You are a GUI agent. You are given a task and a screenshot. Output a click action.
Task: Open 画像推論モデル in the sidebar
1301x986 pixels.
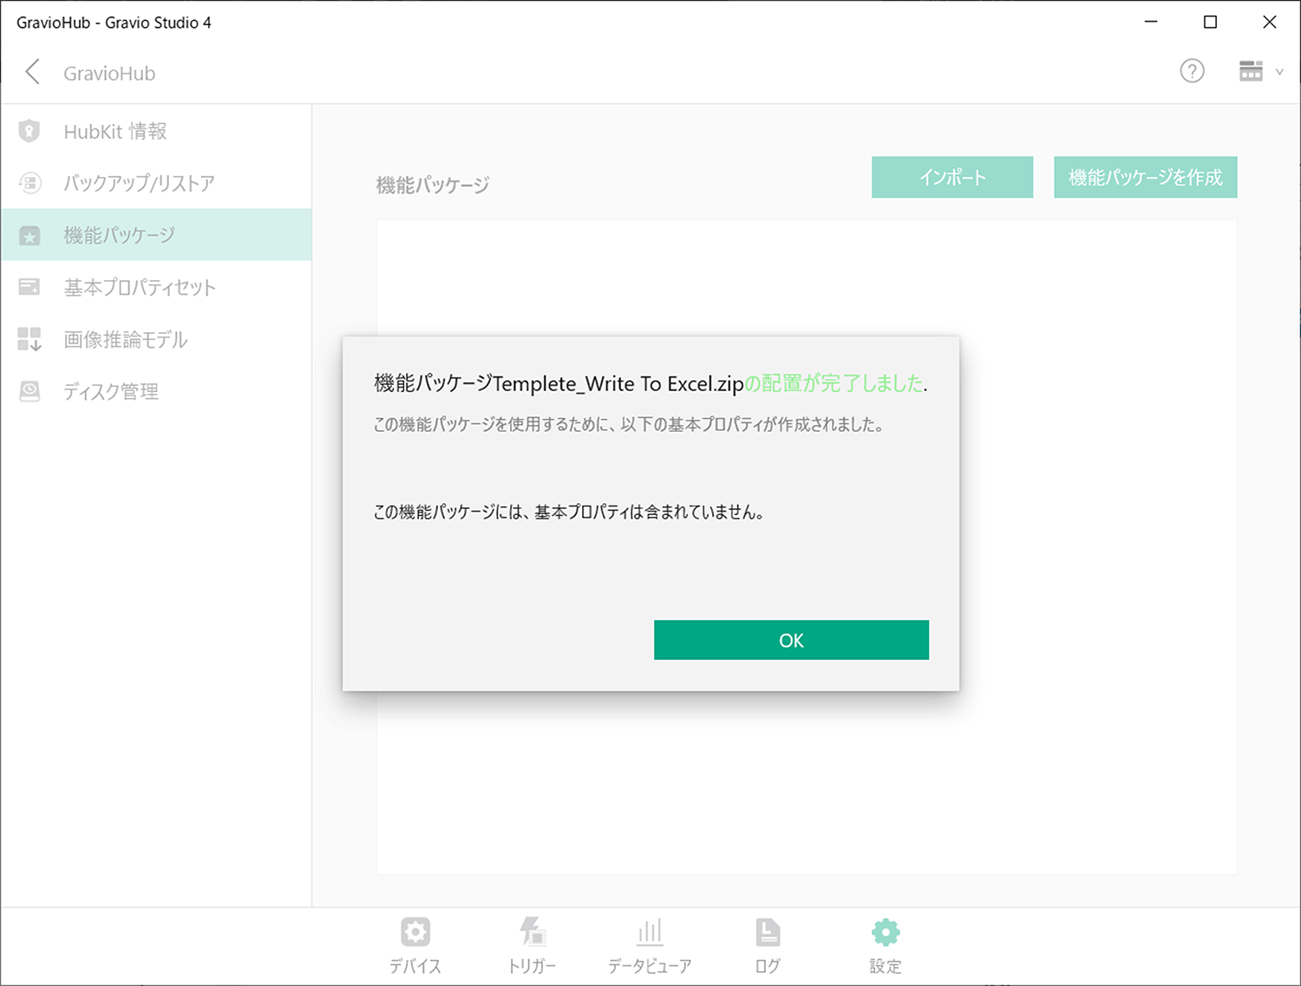[157, 339]
